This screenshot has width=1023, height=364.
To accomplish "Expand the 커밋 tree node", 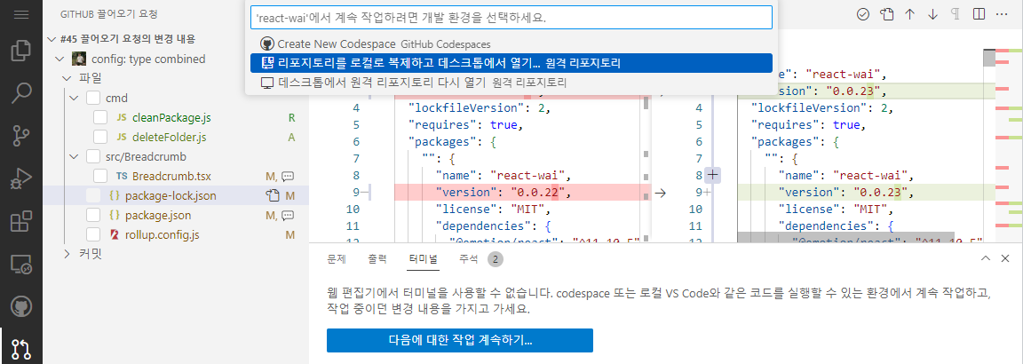I will tap(67, 254).
